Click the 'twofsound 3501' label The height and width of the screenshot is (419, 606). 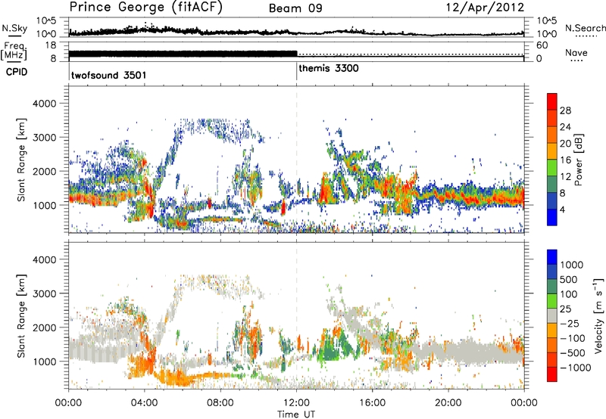(108, 75)
